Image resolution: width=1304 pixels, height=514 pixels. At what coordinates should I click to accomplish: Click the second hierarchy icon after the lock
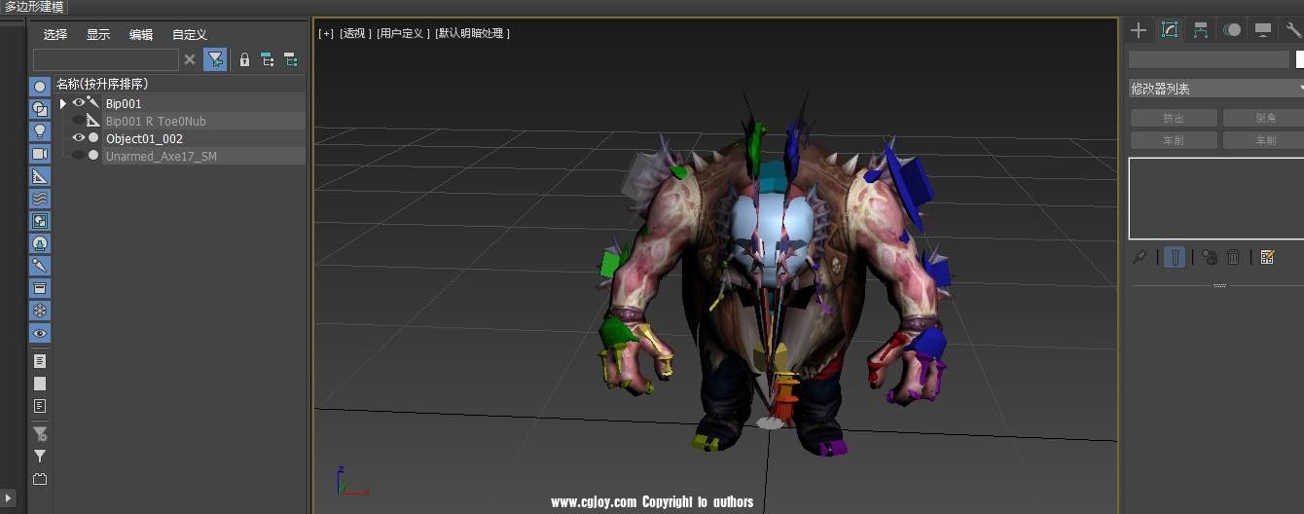tap(290, 59)
